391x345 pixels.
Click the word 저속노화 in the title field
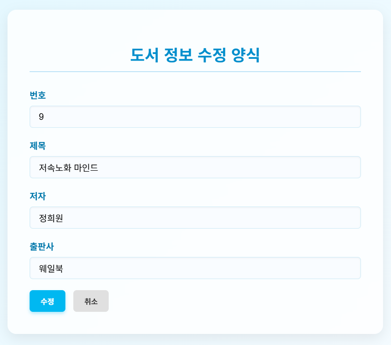point(55,168)
